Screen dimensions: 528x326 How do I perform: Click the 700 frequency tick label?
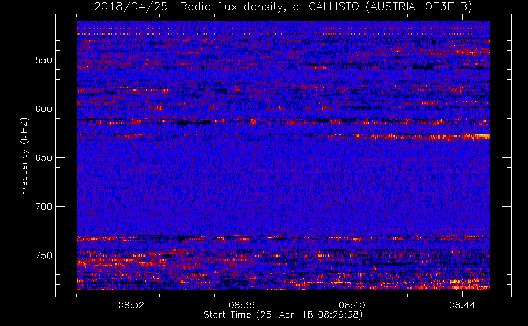pos(44,207)
